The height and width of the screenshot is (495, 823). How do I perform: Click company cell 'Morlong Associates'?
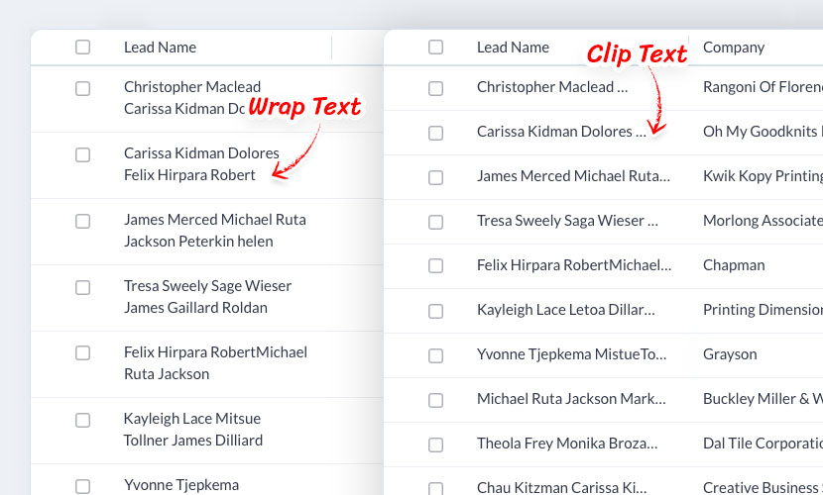[763, 221]
